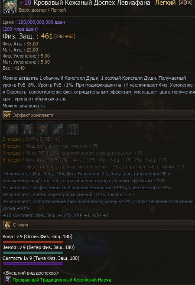Screen dimensions: 195x285
Task: Click the 200,000,000,000 аден price text
Action: [x=42, y=22]
